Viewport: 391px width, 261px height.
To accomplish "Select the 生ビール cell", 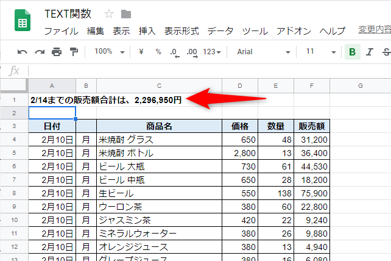I will [x=159, y=193].
